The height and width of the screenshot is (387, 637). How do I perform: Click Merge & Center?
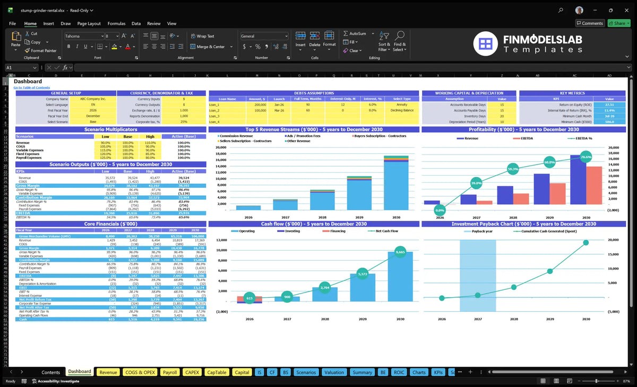208,47
